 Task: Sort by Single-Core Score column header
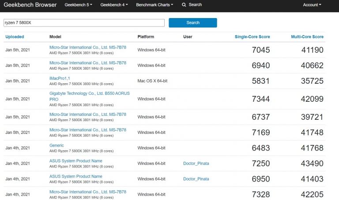[252, 37]
